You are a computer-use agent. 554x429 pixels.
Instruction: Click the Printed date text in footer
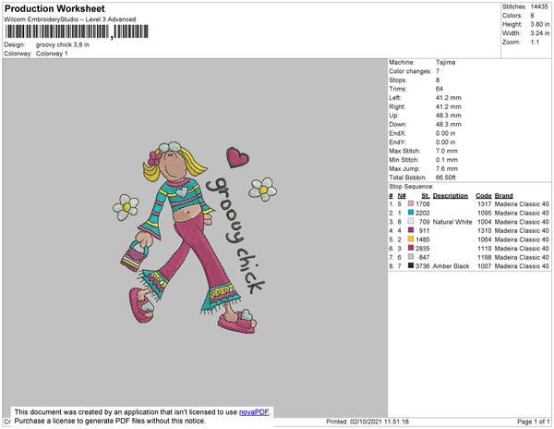367,422
